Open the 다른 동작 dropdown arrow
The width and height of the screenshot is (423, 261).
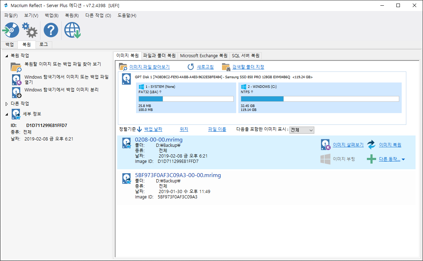pos(403,159)
